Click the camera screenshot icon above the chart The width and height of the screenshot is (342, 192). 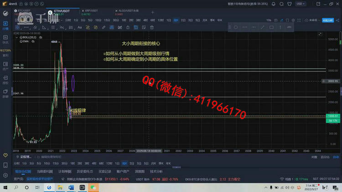275,20
